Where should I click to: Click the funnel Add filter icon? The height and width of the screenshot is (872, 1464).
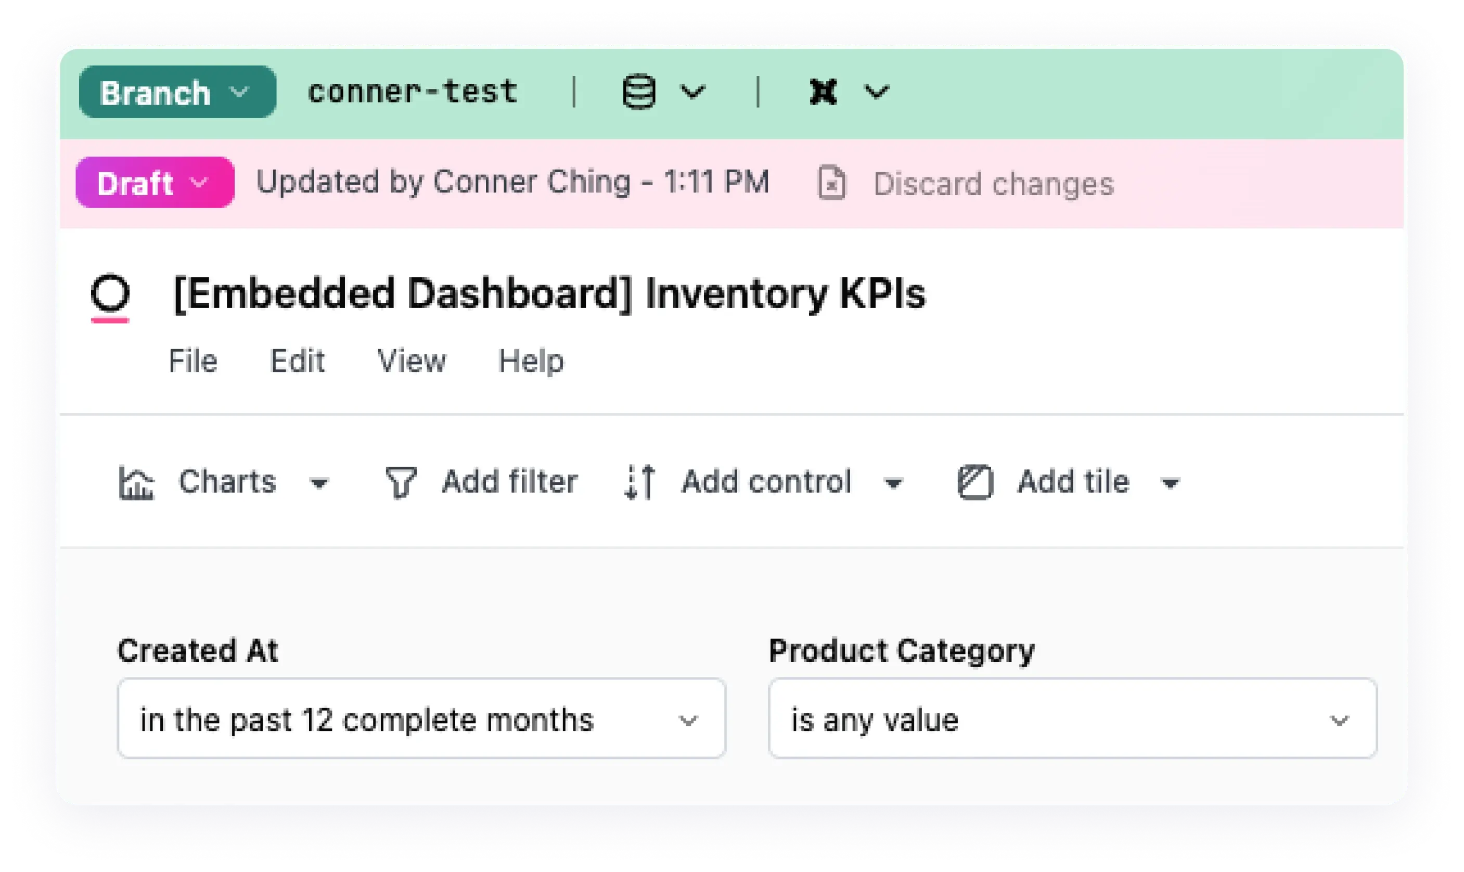pyautogui.click(x=401, y=483)
